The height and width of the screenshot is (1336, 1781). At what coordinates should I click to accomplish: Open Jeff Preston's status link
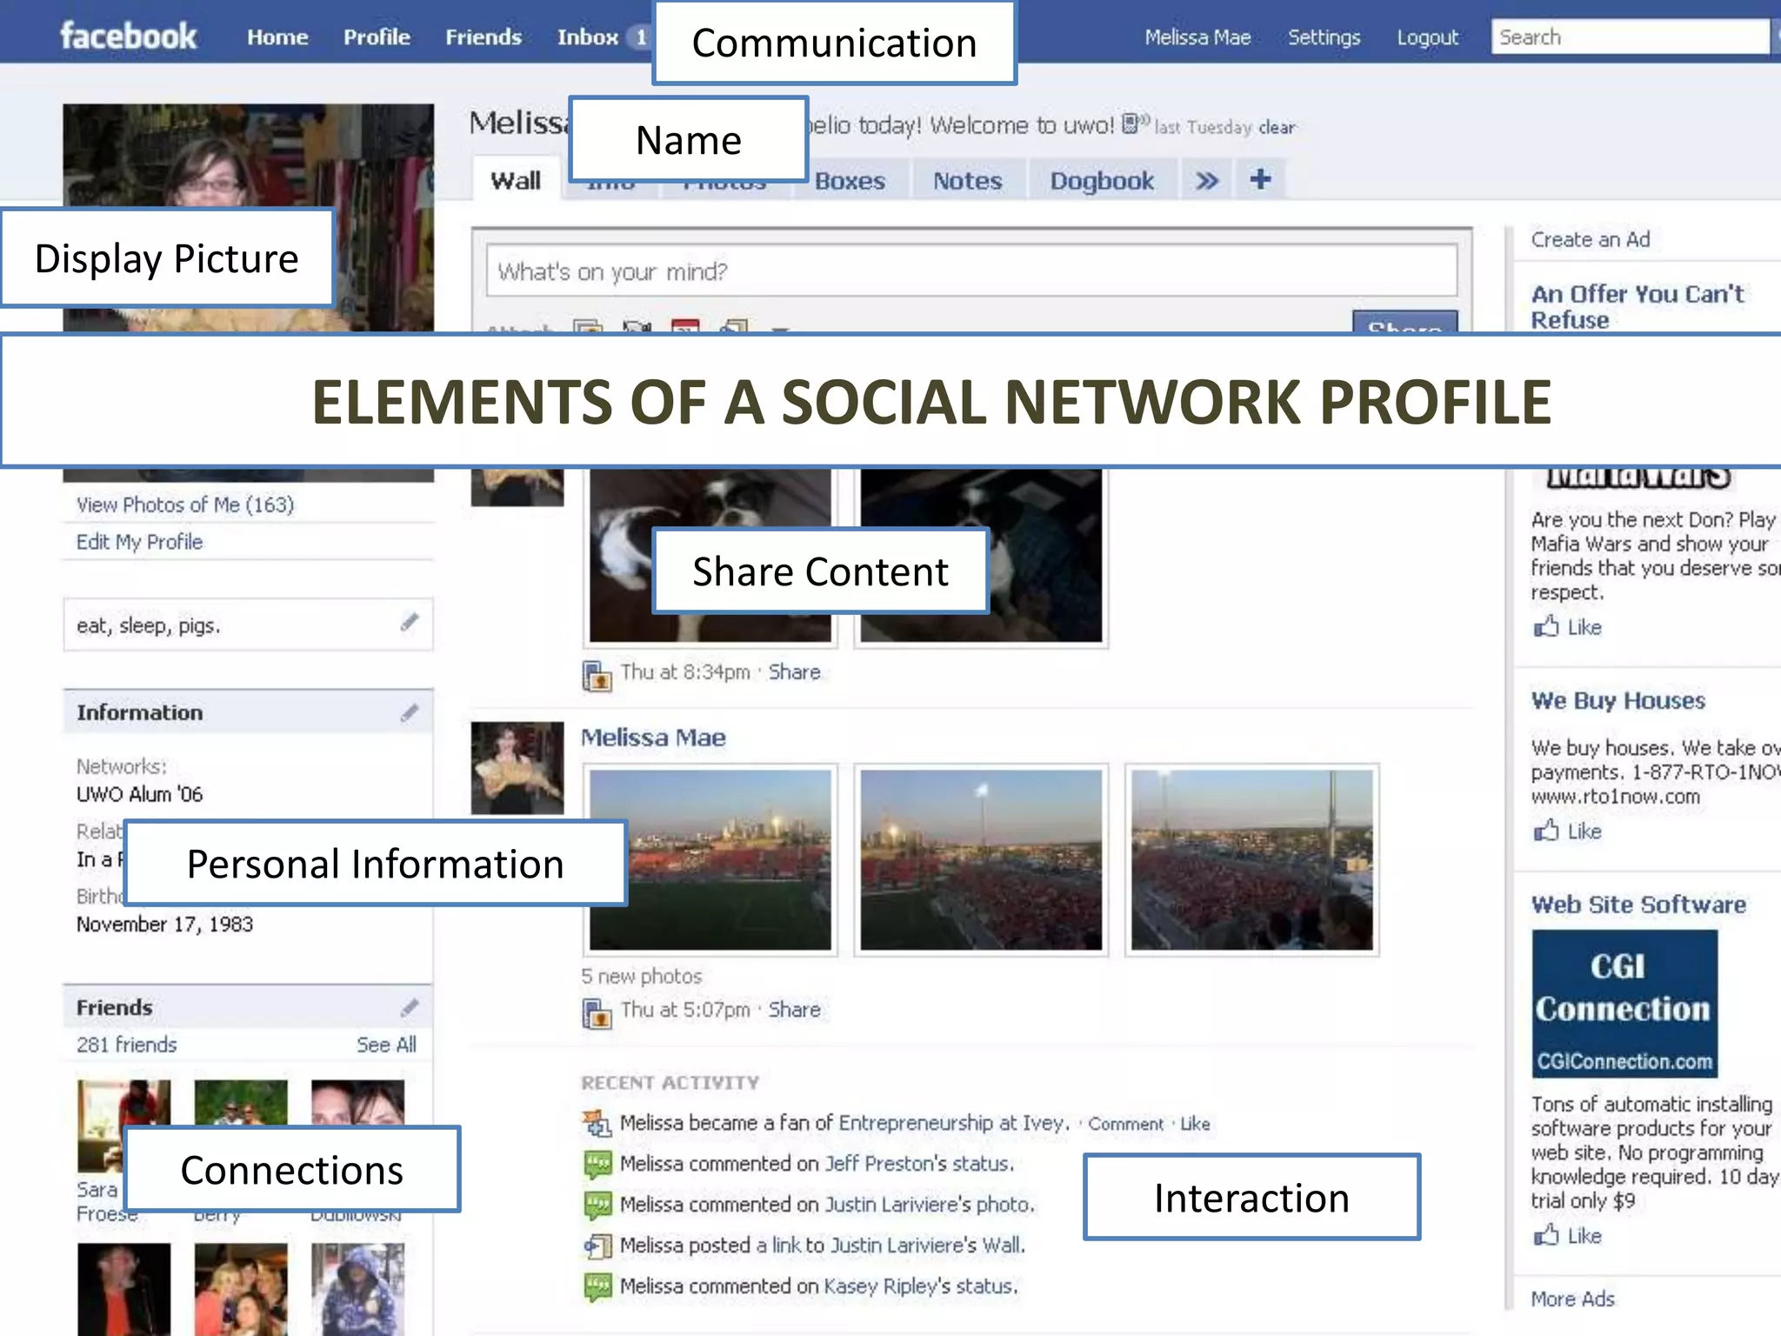[919, 1164]
